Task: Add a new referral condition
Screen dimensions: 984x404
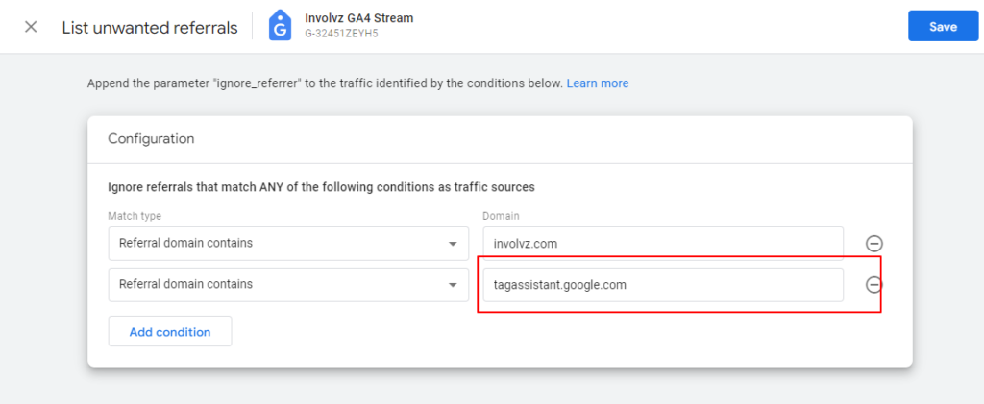Action: pos(170,331)
